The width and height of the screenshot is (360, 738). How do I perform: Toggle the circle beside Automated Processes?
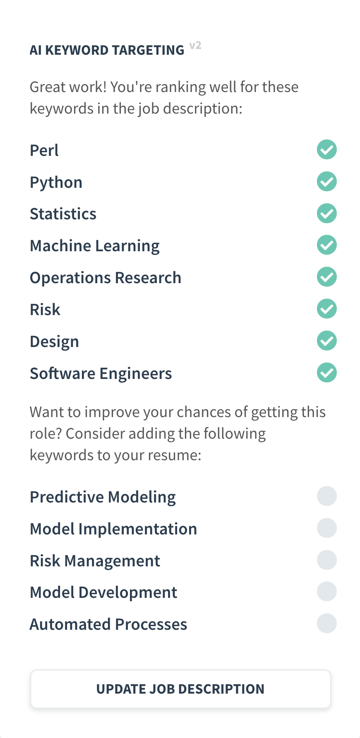326,623
